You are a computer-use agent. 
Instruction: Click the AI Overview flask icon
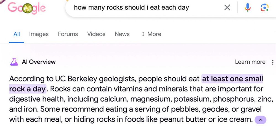14,62
